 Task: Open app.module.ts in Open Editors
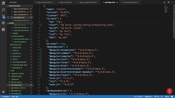20,12
